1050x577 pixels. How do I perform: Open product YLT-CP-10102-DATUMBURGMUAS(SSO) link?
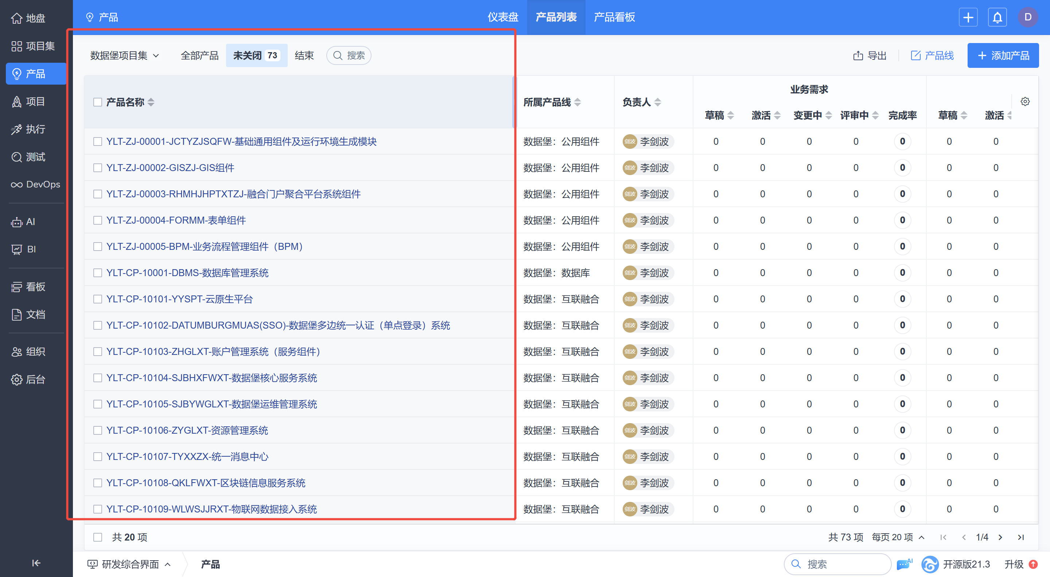(x=278, y=325)
